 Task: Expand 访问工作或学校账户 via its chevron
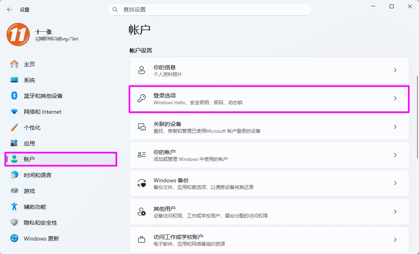(395, 240)
